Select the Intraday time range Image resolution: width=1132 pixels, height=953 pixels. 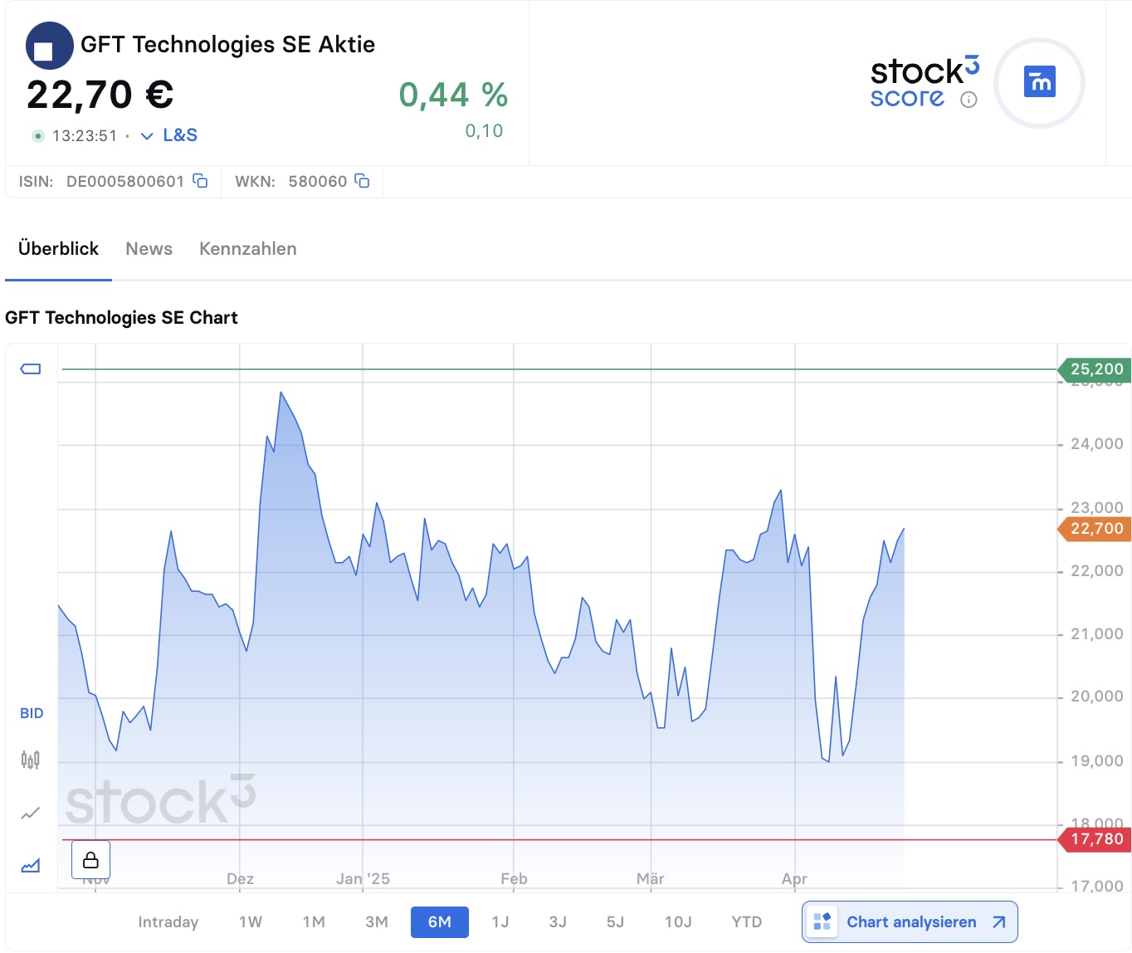[168, 922]
